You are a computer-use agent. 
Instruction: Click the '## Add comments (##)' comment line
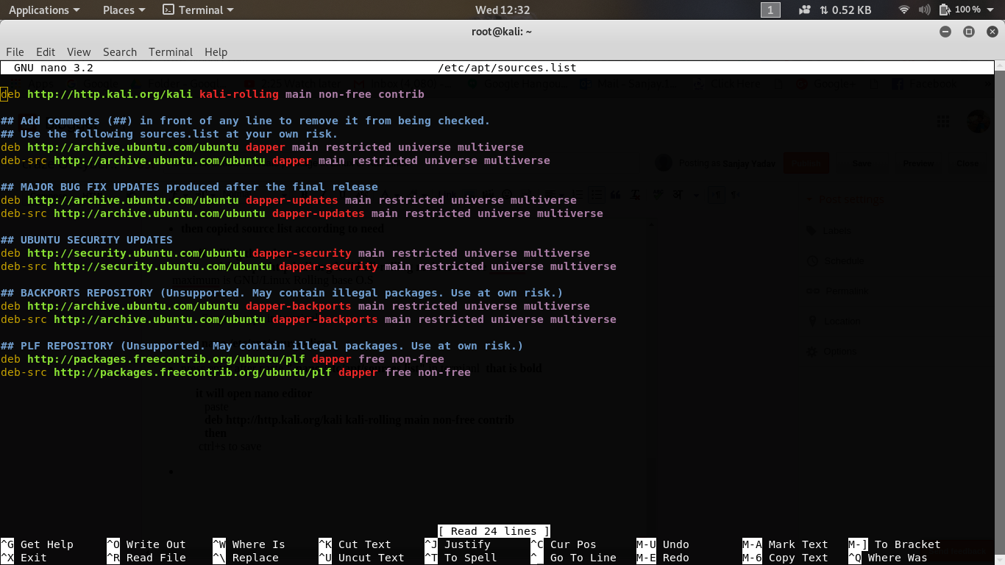pos(245,121)
